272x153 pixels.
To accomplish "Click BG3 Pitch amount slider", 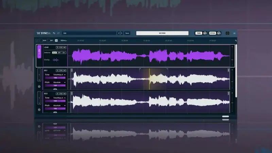I will point(55,108).
